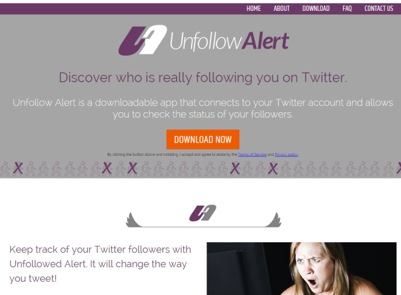This screenshot has width=401, height=295.
Task: Select DOWNLOAD in the top navigation
Action: [x=316, y=9]
